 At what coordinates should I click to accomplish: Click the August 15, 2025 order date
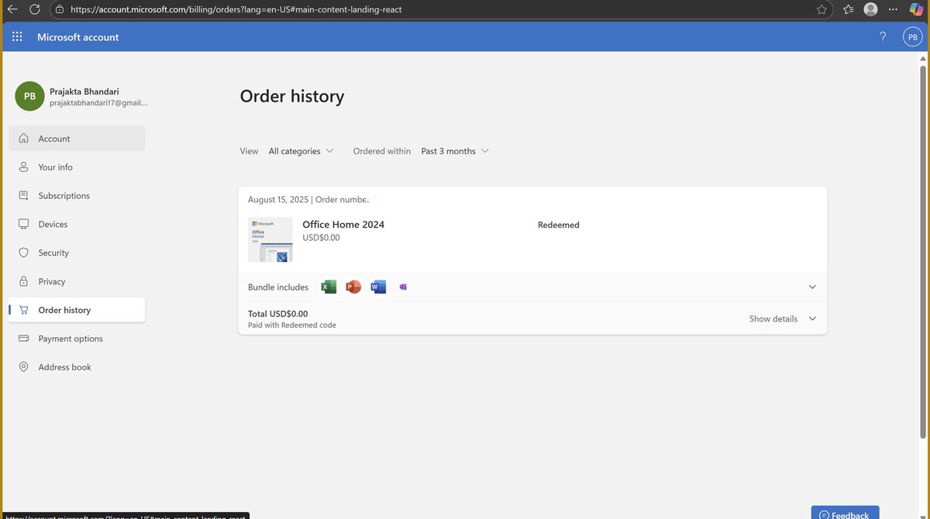coord(278,199)
